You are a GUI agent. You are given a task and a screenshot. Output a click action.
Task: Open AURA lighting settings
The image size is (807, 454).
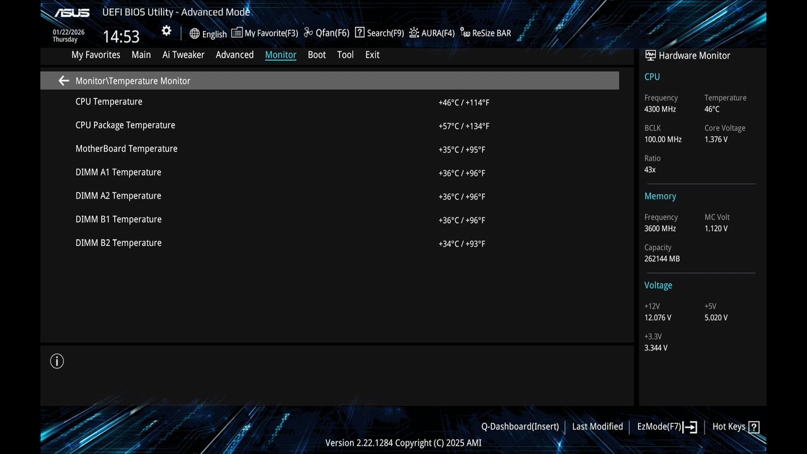point(431,32)
